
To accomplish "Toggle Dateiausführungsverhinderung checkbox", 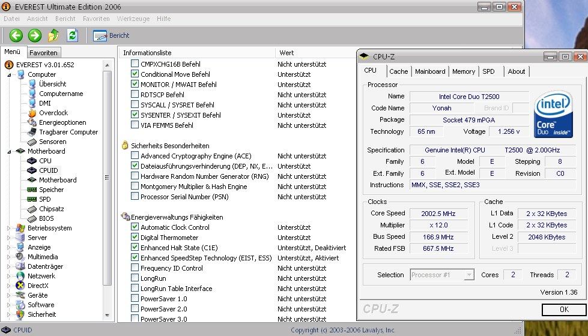I will pyautogui.click(x=135, y=165).
